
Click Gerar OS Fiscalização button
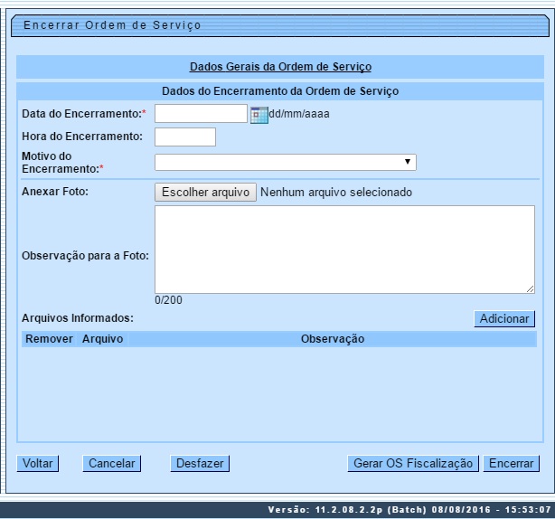[x=412, y=463]
